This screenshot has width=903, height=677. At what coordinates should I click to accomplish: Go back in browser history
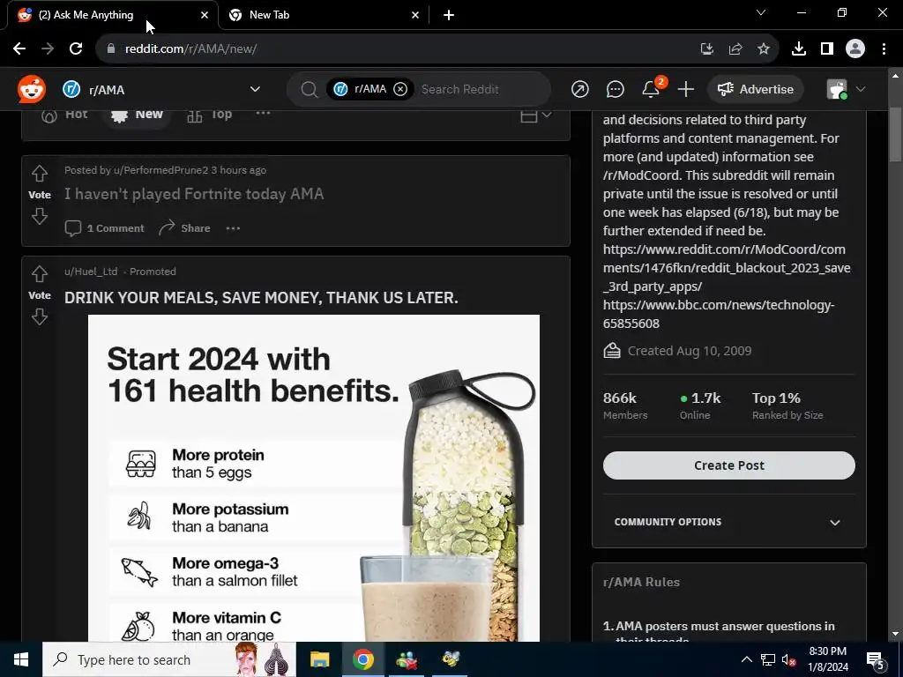(x=19, y=49)
